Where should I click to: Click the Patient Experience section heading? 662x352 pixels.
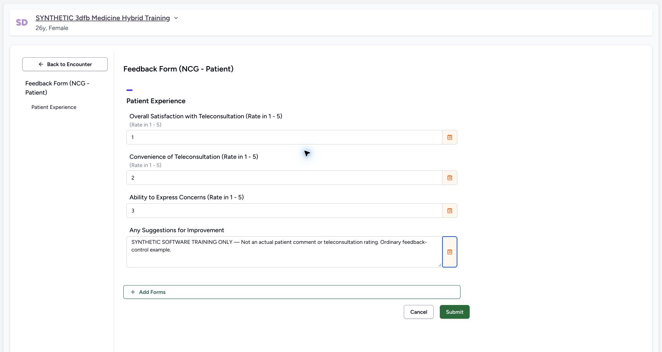click(156, 101)
